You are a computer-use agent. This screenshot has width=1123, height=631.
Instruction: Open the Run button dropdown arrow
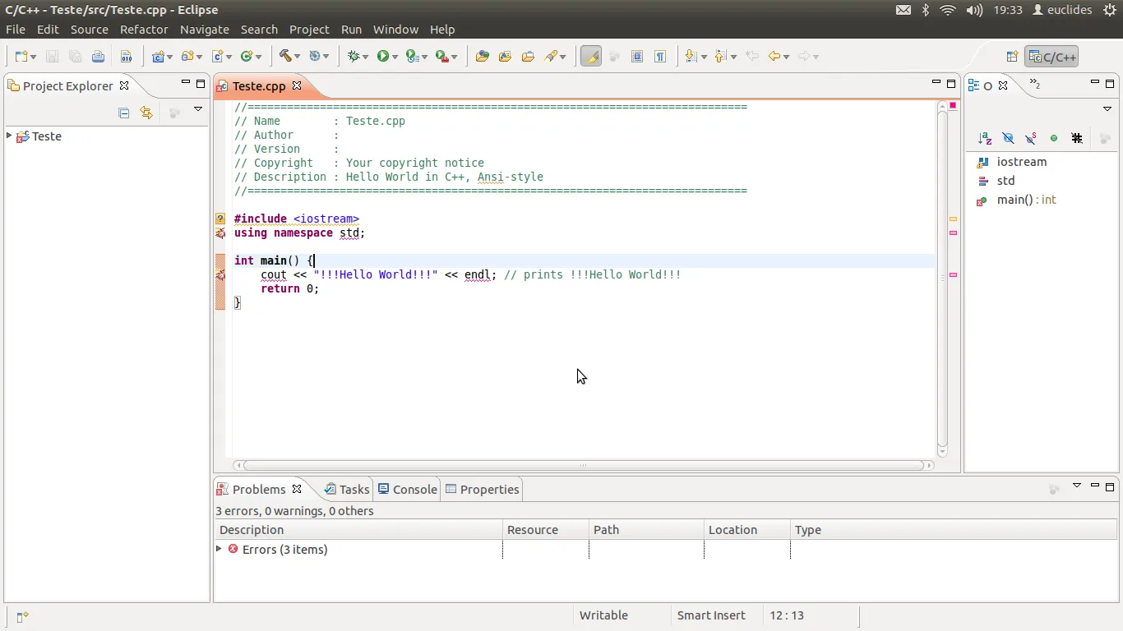(395, 57)
